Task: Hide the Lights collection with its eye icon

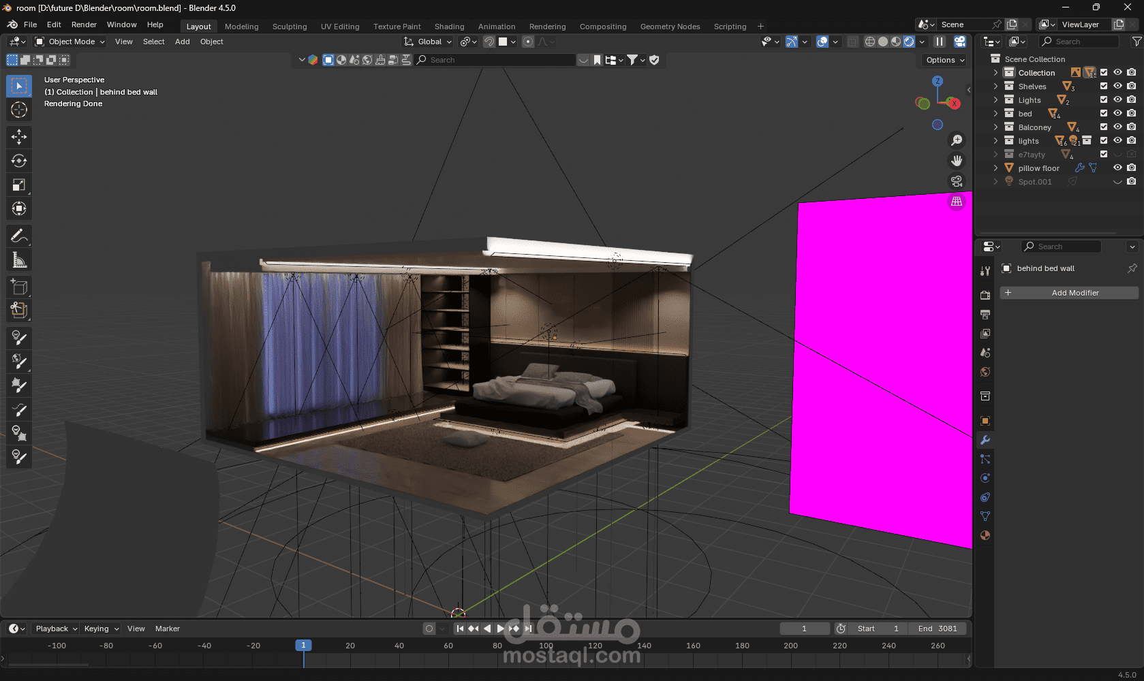Action: pos(1117,100)
